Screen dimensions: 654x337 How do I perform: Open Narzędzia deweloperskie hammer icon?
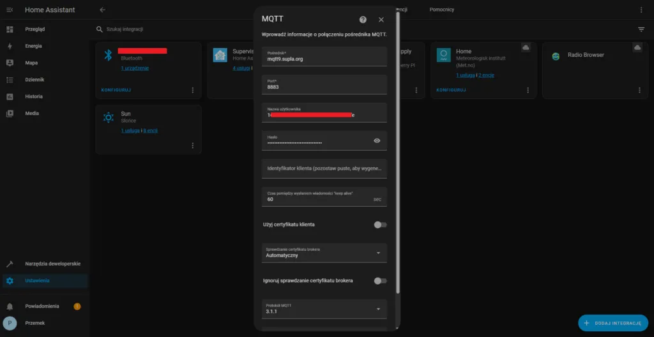pos(10,264)
